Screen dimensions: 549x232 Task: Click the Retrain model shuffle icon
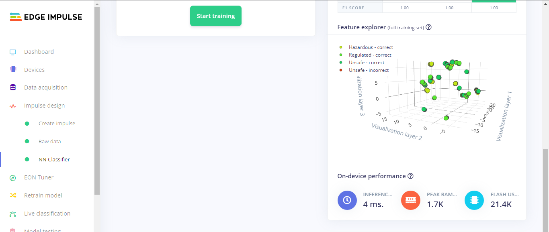point(13,195)
